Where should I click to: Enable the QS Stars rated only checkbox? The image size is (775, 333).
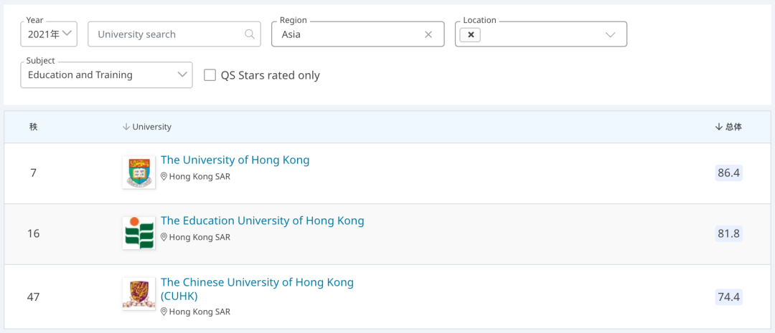[210, 75]
